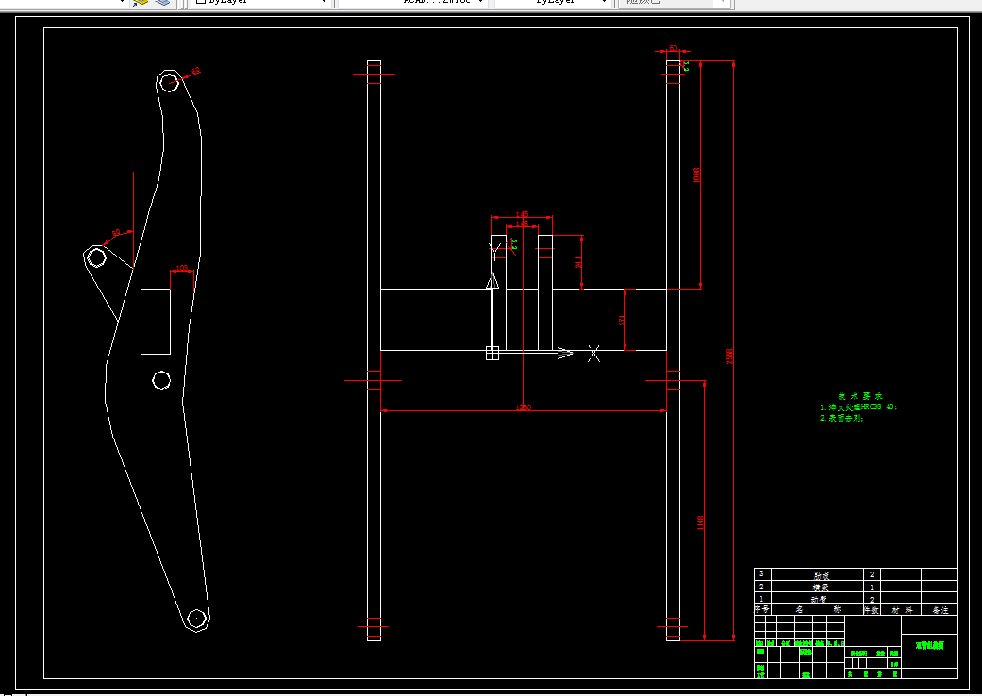Viewport: 982px width, 696px height.
Task: Select the 材料 header cell
Action: click(x=903, y=609)
